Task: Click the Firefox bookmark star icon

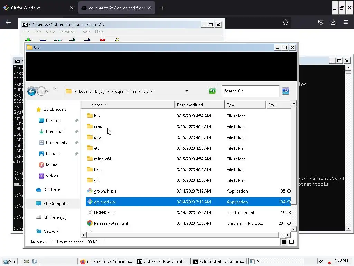Action: (285, 22)
